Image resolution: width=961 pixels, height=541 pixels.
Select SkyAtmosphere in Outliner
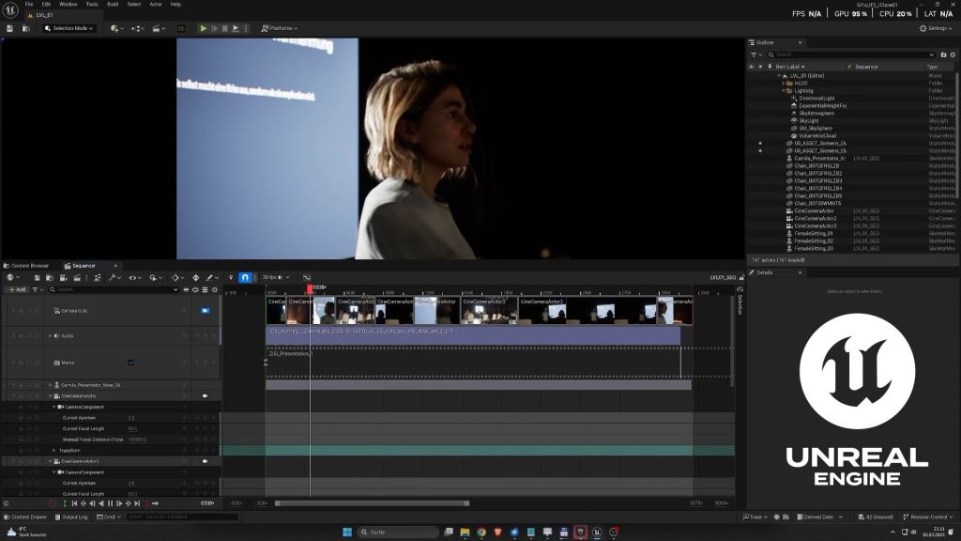tap(816, 114)
